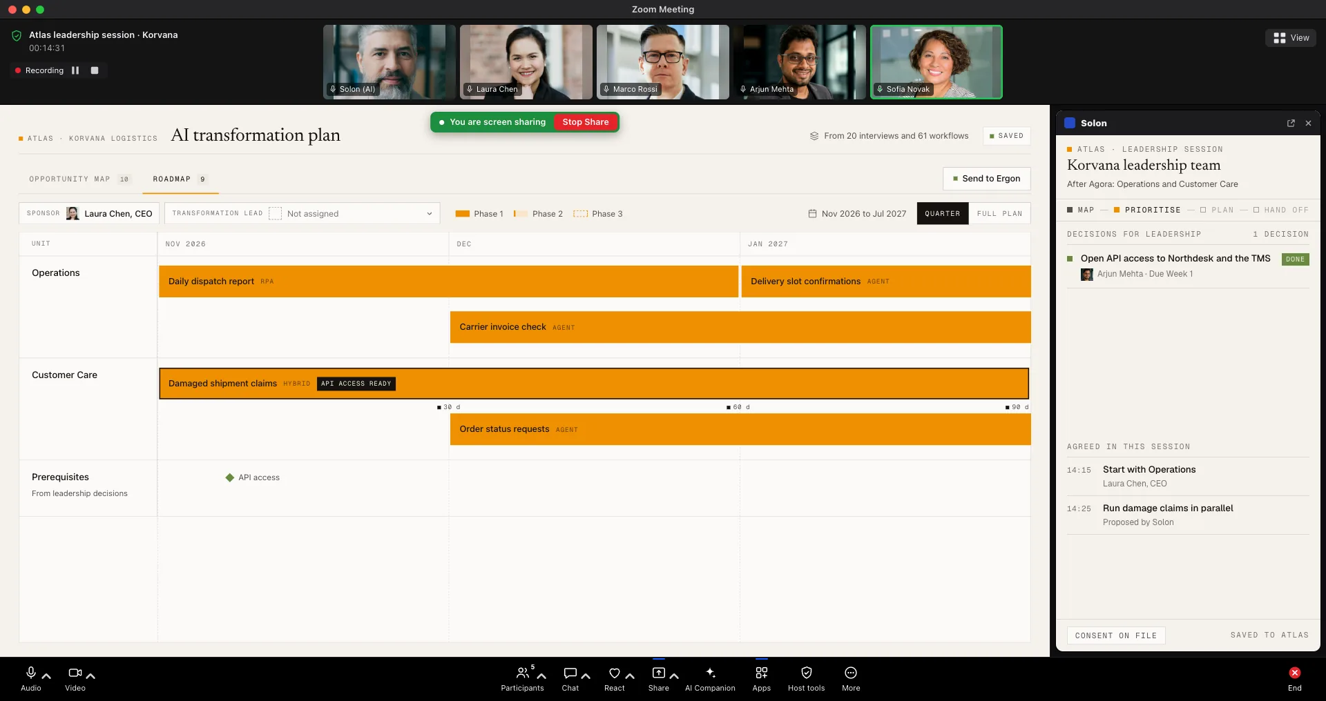Select Solon (AI) video thumbnail
This screenshot has height=701, width=1326.
click(390, 62)
